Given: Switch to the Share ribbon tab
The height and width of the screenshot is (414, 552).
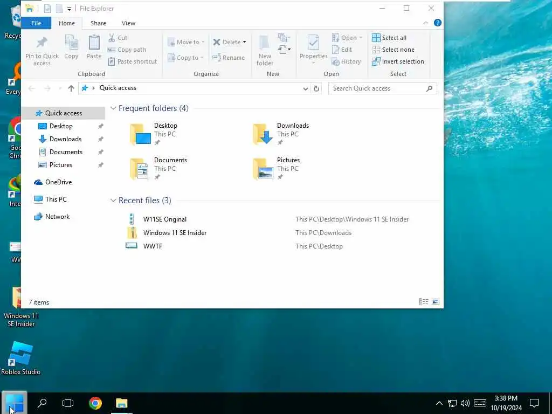Looking at the screenshot, I should (x=98, y=23).
